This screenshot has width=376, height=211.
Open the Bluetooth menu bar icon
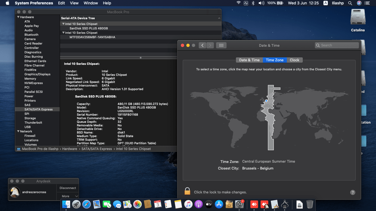pos(253,3)
